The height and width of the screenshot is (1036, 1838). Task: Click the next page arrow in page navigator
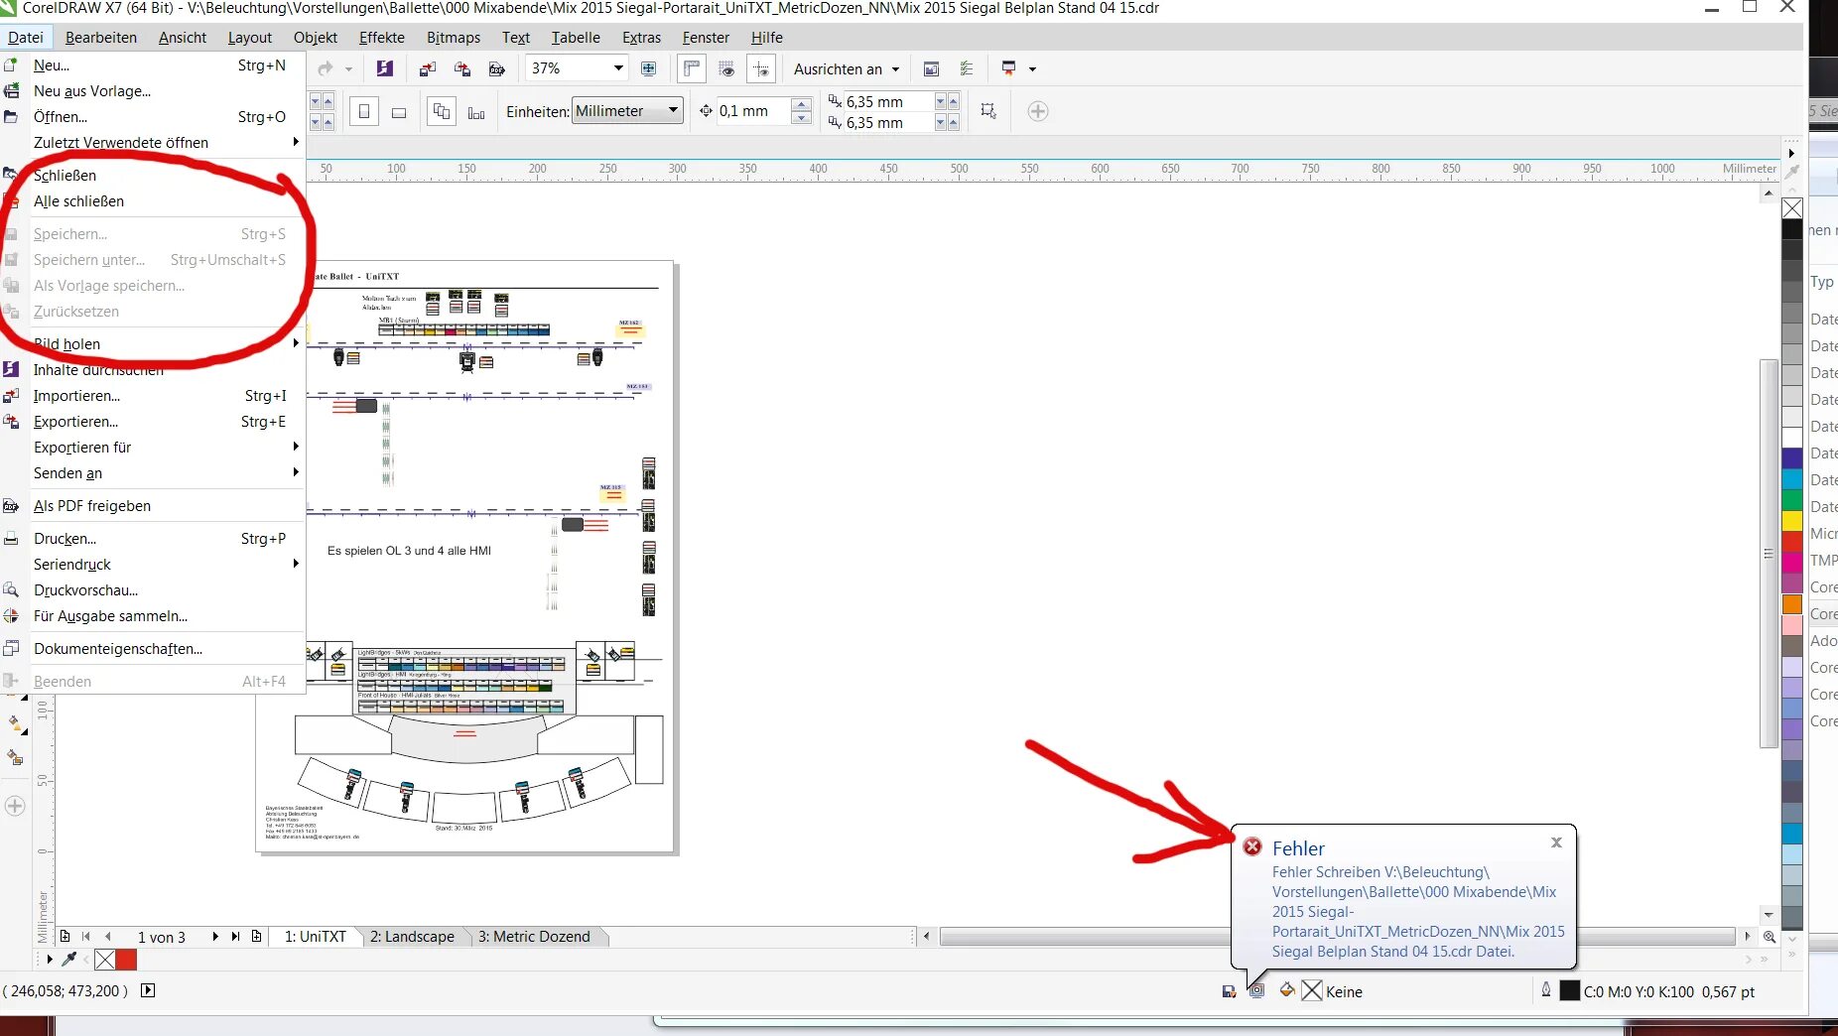pos(214,937)
